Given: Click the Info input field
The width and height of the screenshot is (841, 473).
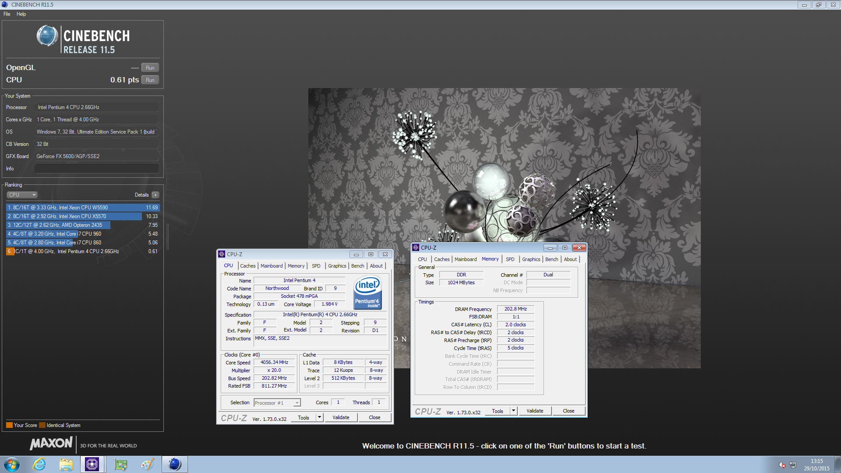Looking at the screenshot, I should (x=97, y=169).
